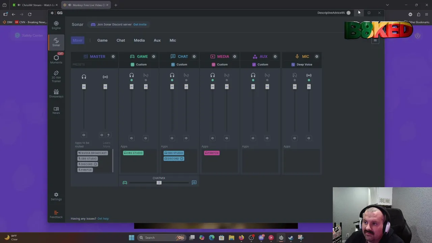Open MASTER channel settings gear
The image size is (432, 243).
click(x=113, y=56)
